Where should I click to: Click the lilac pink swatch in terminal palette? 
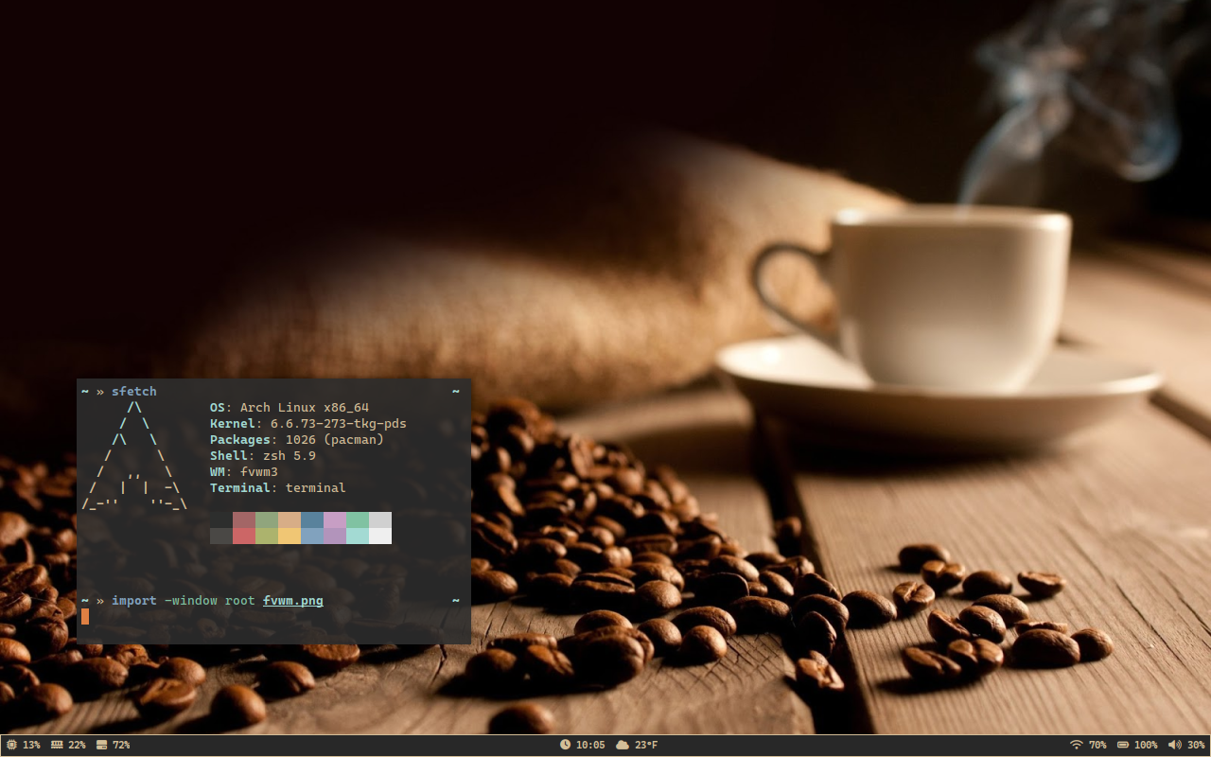(335, 519)
